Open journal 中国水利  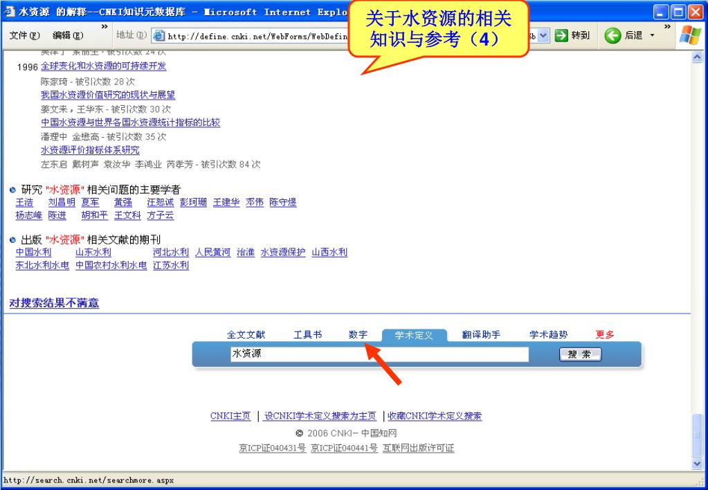pos(33,253)
